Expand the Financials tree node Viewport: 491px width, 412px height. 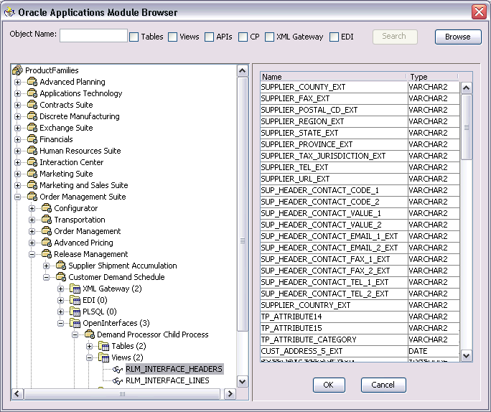(17, 139)
